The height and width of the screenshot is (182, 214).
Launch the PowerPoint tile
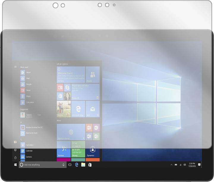(89, 128)
